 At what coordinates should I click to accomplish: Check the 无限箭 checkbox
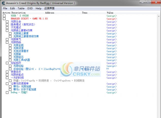[10, 54]
